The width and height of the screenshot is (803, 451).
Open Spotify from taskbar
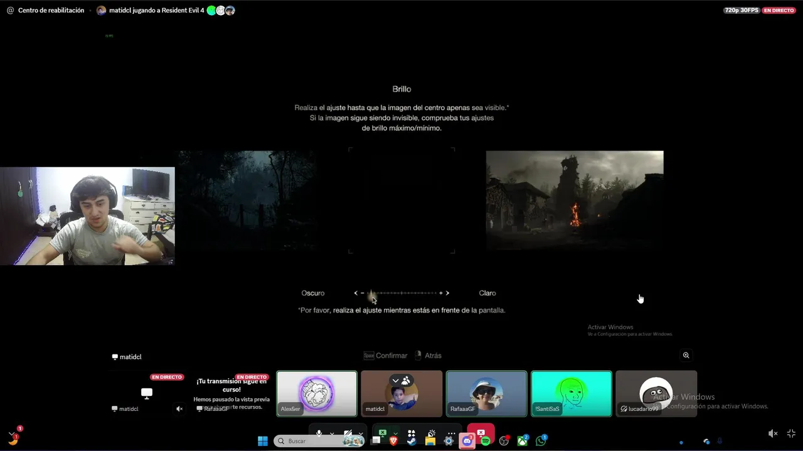coord(486,441)
